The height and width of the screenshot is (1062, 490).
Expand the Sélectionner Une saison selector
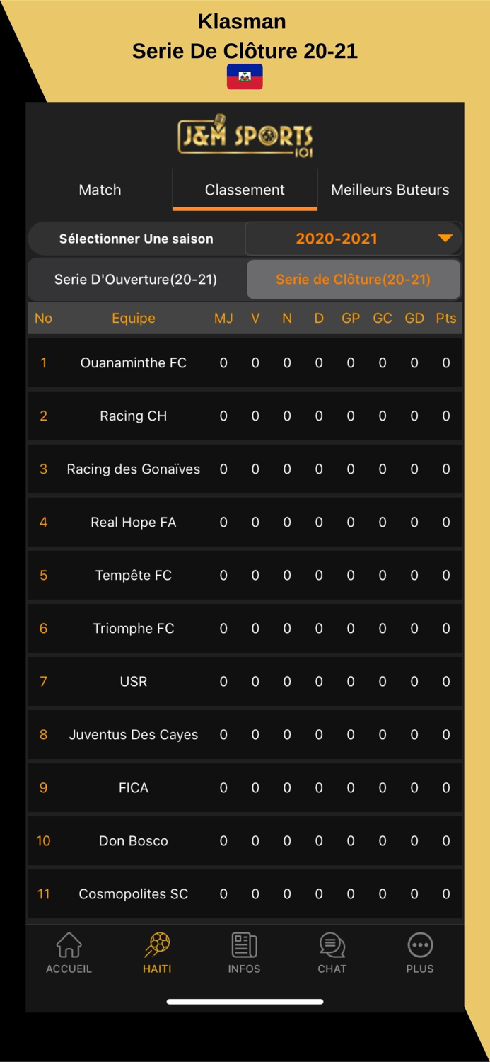point(134,239)
